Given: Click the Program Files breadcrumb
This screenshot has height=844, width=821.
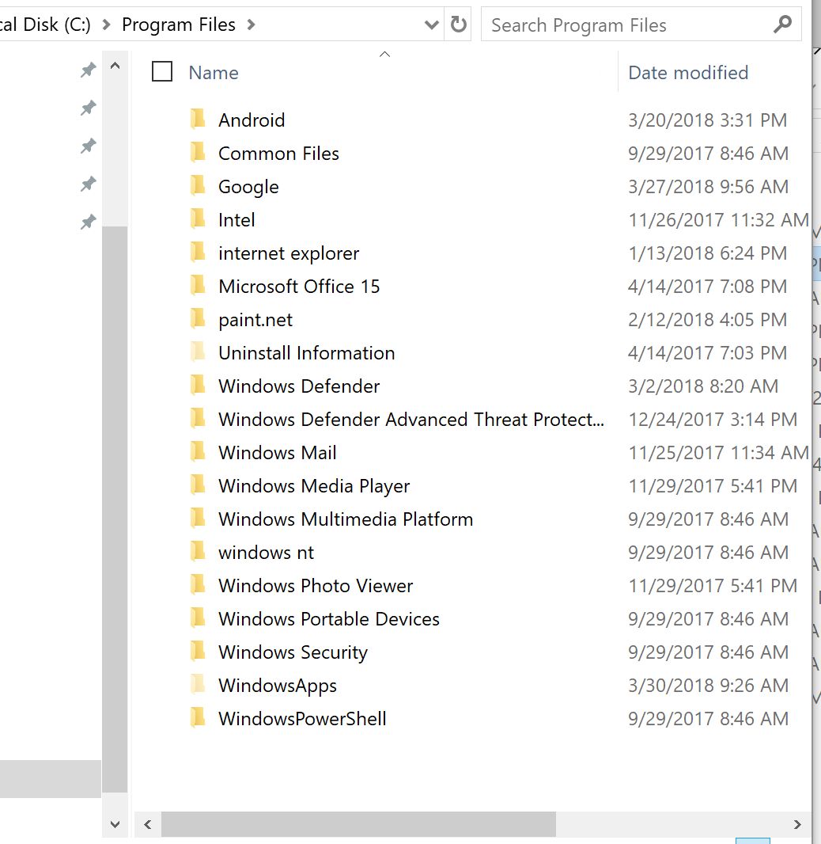Looking at the screenshot, I should point(179,25).
